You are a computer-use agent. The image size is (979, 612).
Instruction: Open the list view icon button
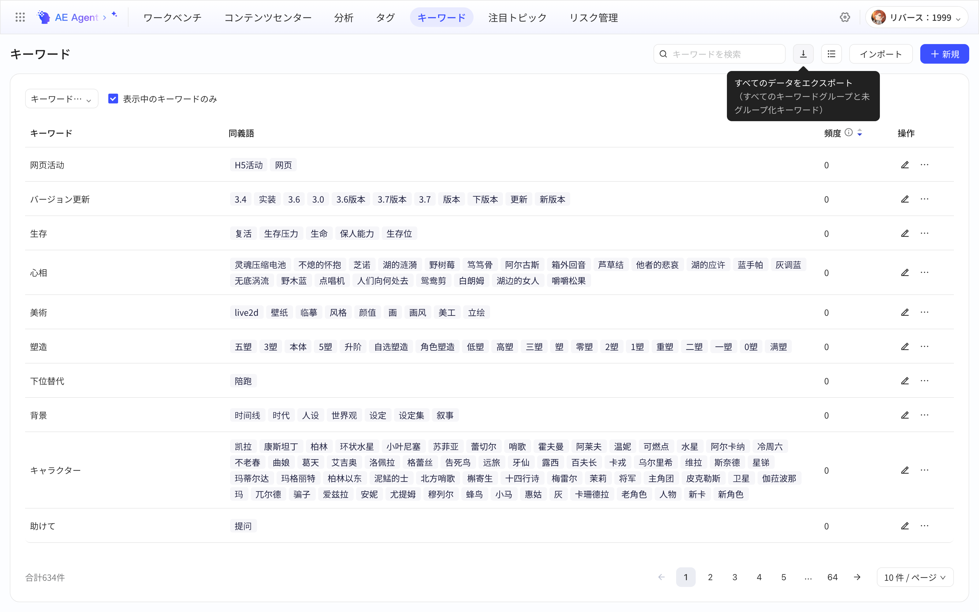pyautogui.click(x=831, y=54)
